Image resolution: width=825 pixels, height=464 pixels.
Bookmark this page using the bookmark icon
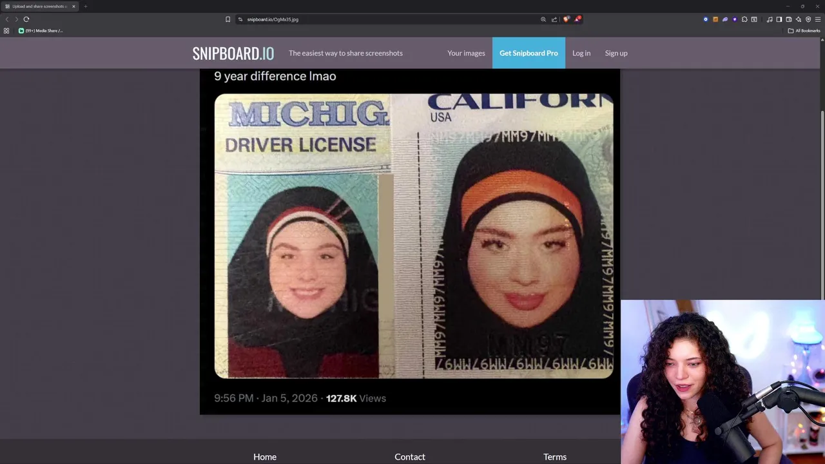click(228, 19)
